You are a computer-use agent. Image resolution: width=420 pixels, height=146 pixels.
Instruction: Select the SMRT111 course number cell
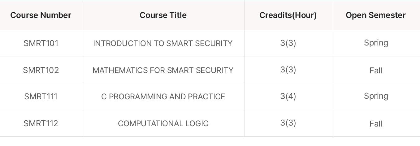41,97
